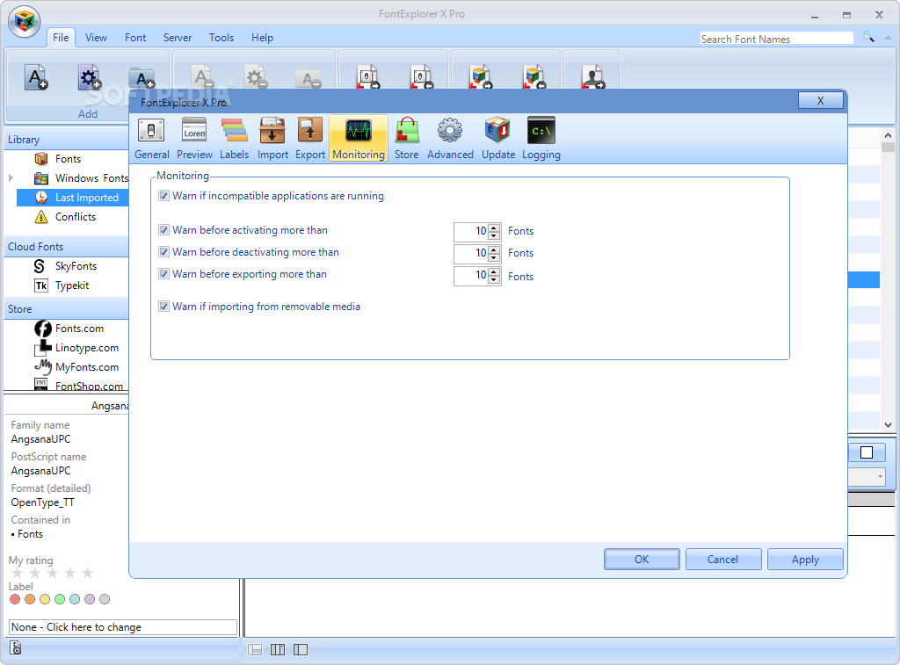Select Windows Fonts library item
The width and height of the screenshot is (900, 665).
pos(91,178)
